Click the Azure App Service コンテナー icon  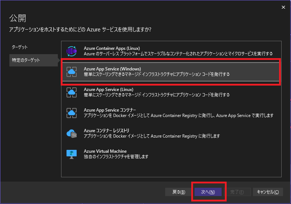(72, 113)
